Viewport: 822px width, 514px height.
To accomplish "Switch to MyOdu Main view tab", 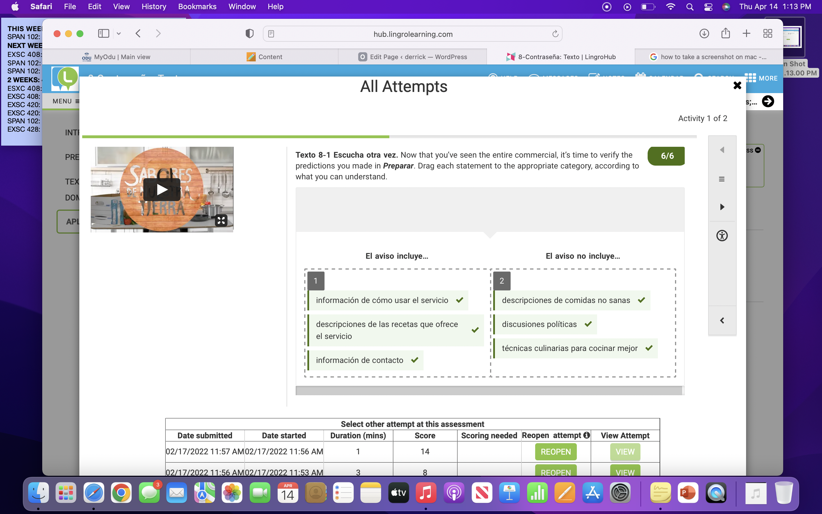I will point(116,57).
